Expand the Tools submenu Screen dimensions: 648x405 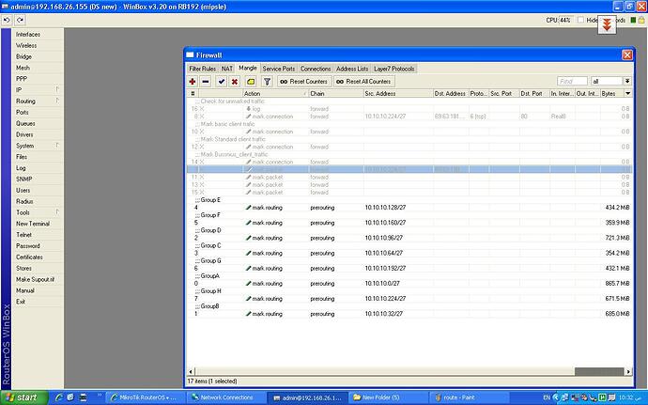(x=38, y=212)
